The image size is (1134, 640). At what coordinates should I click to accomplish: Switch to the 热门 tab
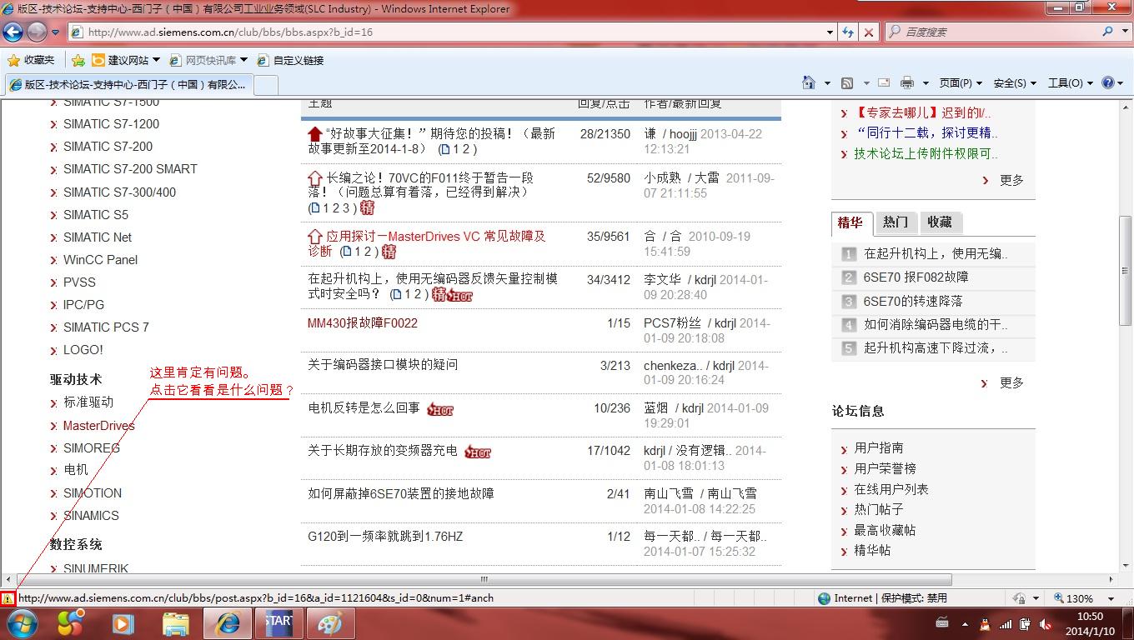click(x=896, y=222)
